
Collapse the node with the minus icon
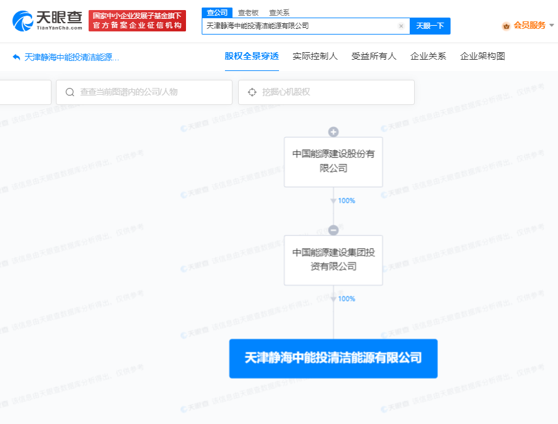click(334, 230)
